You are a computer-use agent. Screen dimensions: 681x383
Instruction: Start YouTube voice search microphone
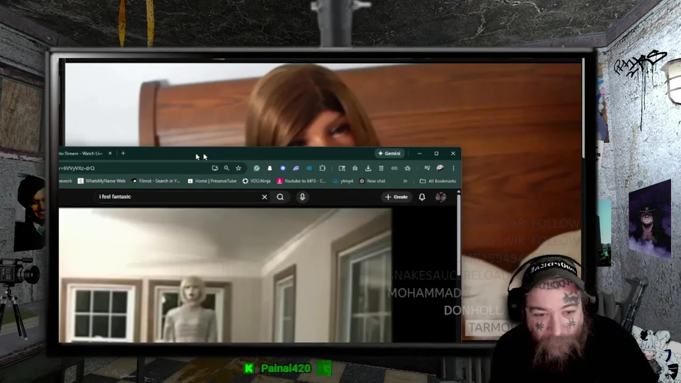[x=302, y=197]
